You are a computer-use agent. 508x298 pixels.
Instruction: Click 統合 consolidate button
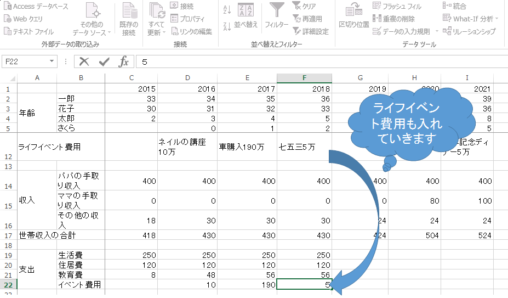click(x=454, y=6)
